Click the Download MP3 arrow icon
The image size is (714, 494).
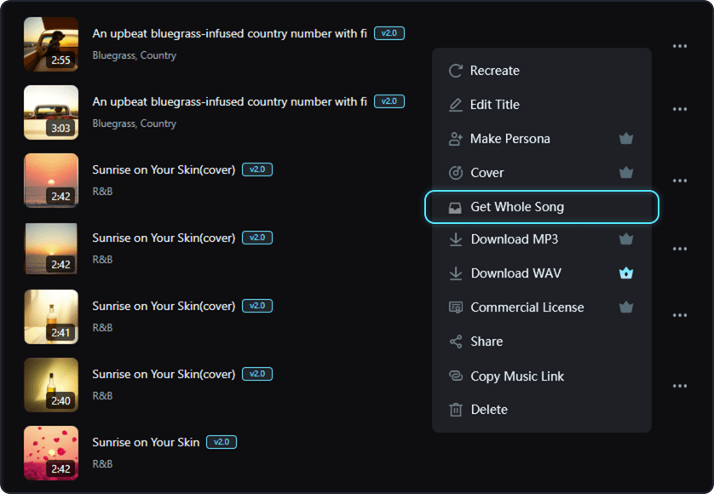click(456, 239)
